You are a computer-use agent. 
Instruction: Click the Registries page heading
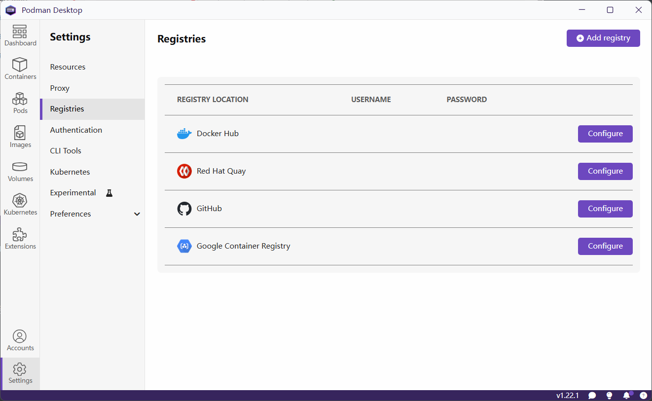181,39
